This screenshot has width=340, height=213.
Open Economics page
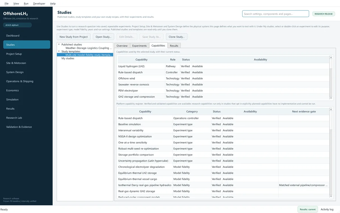pos(27,90)
